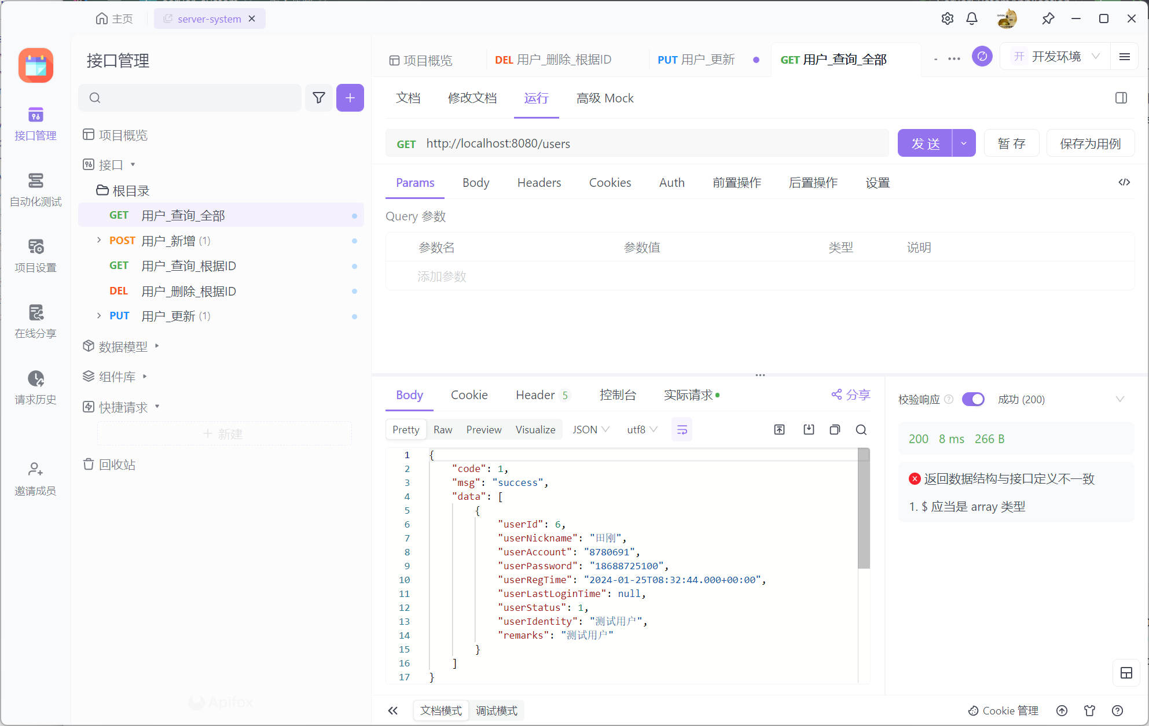Click the 发送 send button
This screenshot has height=726, width=1149.
coord(925,143)
